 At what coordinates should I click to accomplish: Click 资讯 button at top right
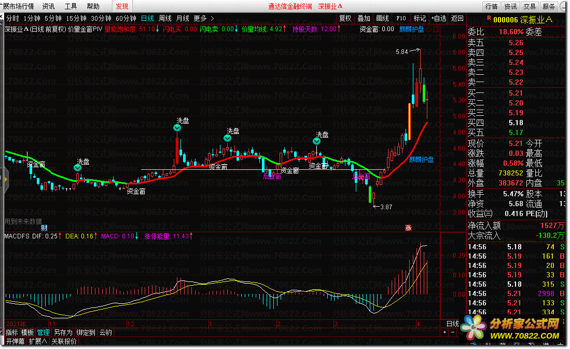(510, 6)
